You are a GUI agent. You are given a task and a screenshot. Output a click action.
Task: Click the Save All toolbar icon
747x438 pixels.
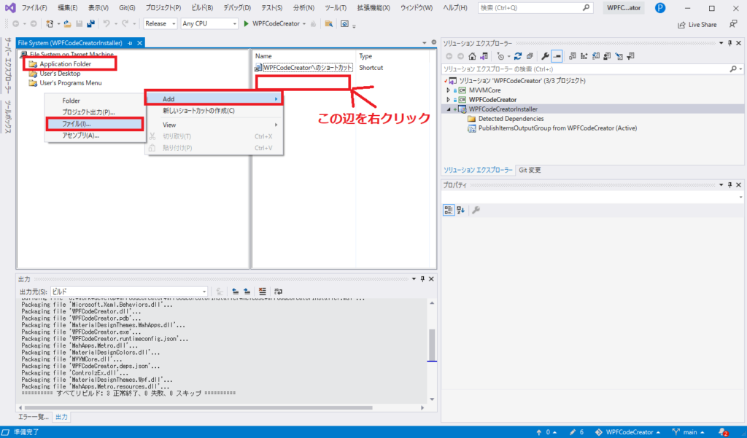click(90, 24)
